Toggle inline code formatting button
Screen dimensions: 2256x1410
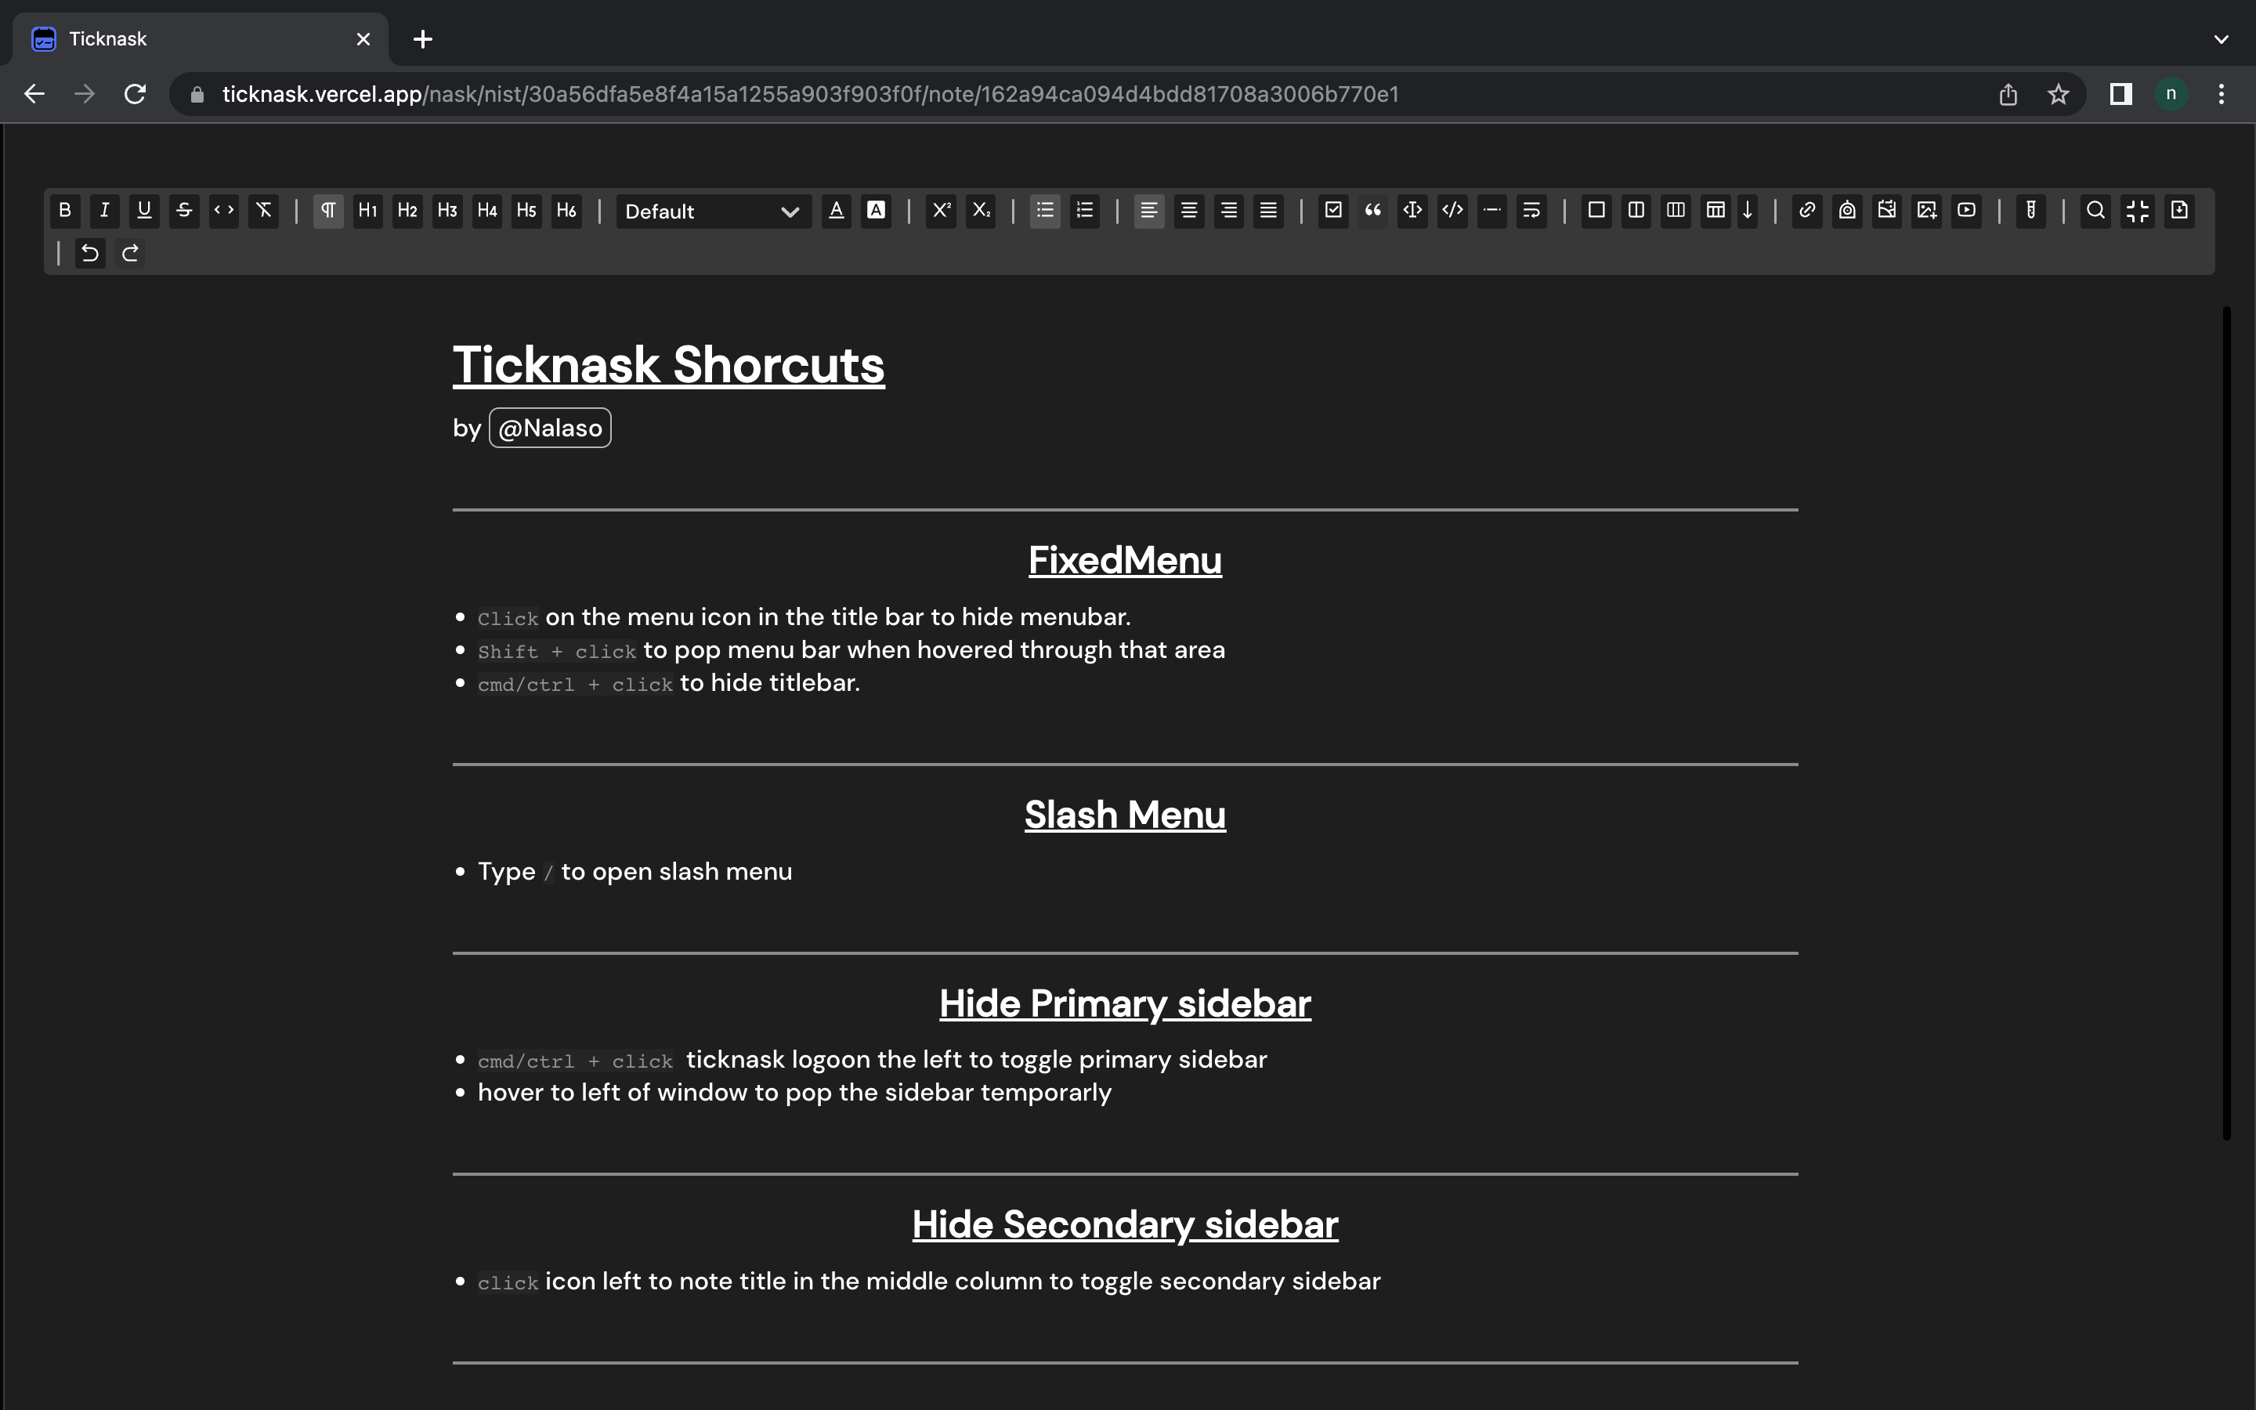pyautogui.click(x=224, y=210)
